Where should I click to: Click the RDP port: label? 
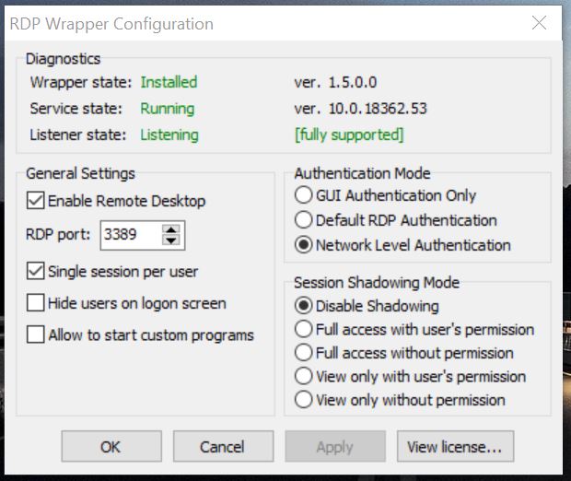pos(58,234)
